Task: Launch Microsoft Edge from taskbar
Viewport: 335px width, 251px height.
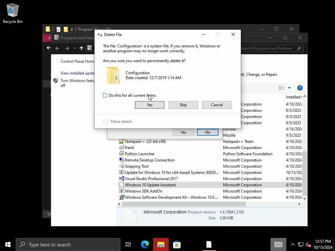Action: 145,244
